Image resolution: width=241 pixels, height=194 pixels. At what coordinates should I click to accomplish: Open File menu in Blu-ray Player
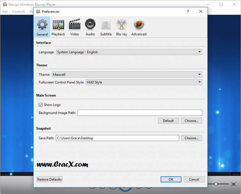(x=5, y=12)
